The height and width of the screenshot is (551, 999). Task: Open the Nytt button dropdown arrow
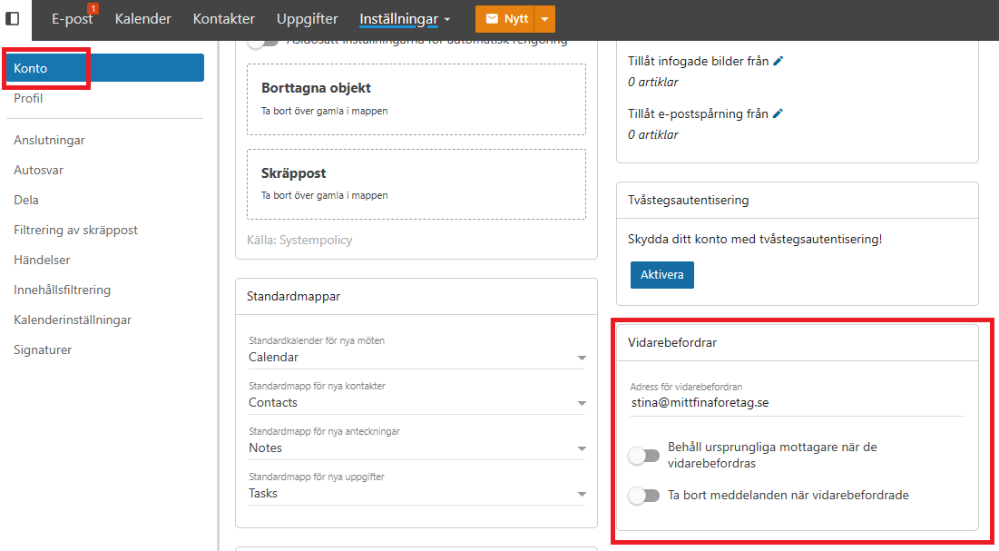point(544,19)
